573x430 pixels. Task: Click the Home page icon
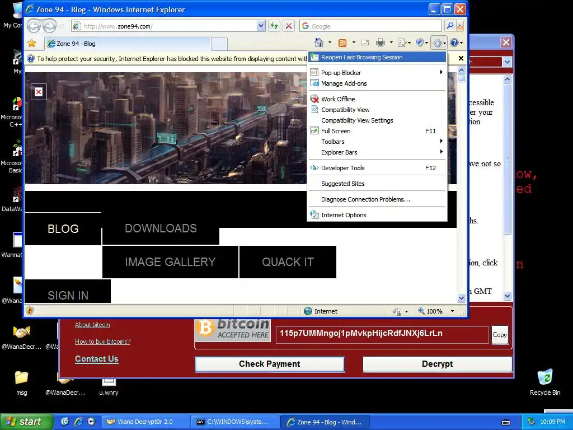coord(318,43)
